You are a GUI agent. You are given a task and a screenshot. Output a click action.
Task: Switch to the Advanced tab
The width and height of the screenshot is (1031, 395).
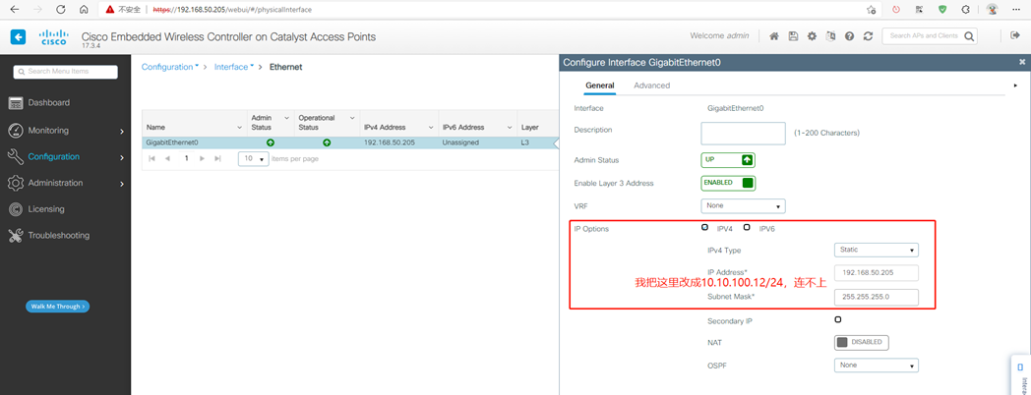651,85
